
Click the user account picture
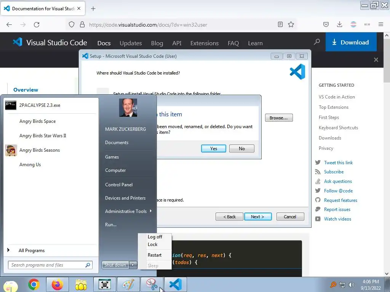tap(128, 108)
